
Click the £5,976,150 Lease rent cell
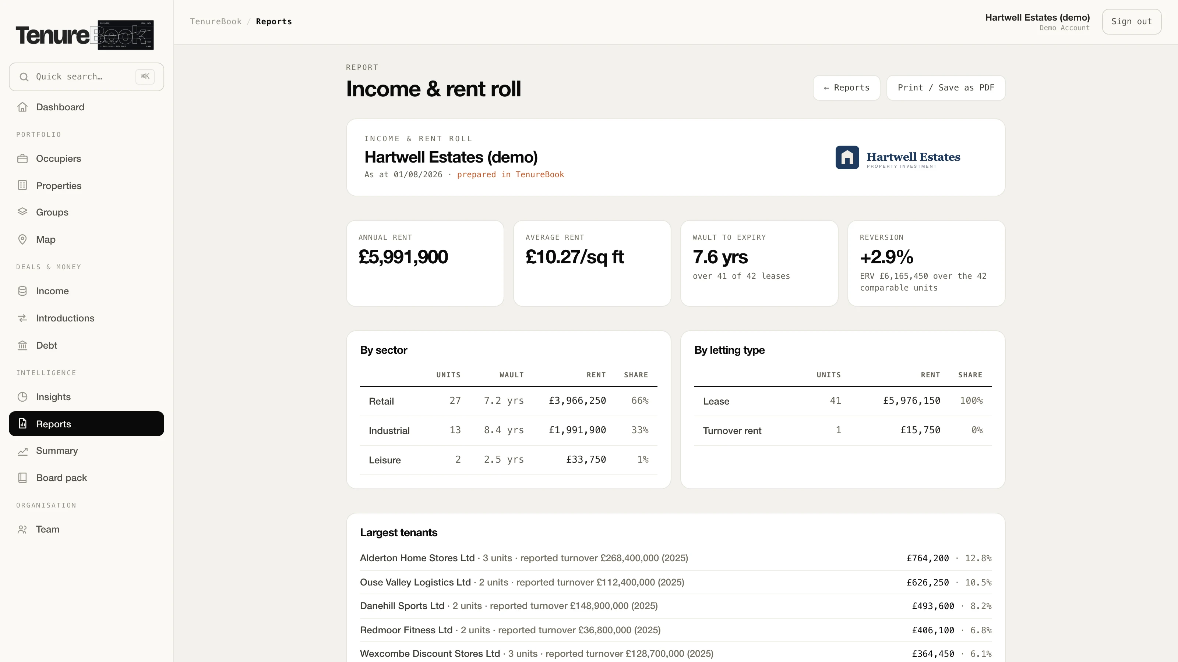[x=911, y=401]
